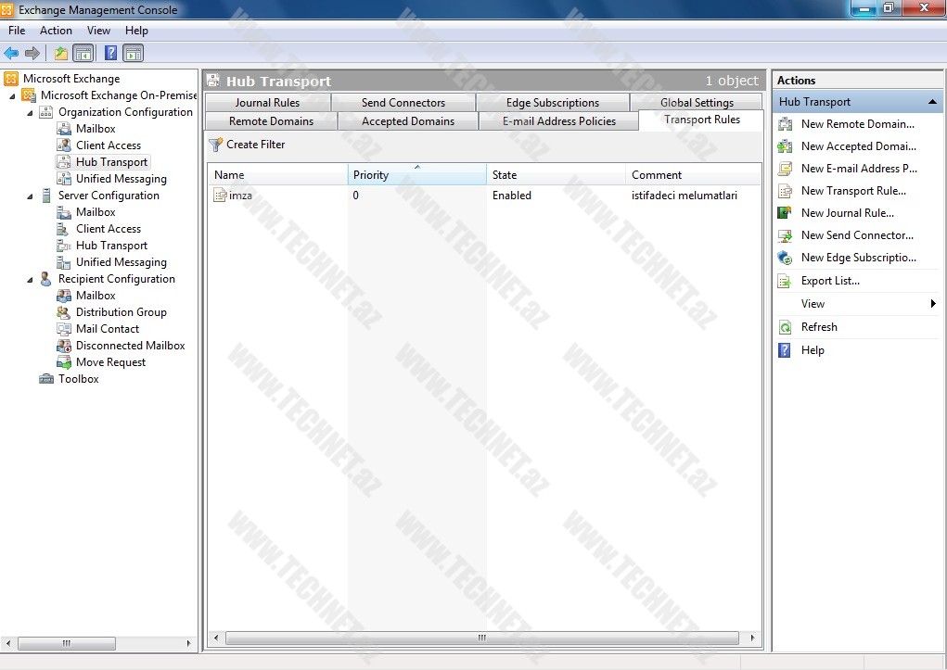Click the New Journal Rule action icon
The height and width of the screenshot is (670, 947).
786,213
